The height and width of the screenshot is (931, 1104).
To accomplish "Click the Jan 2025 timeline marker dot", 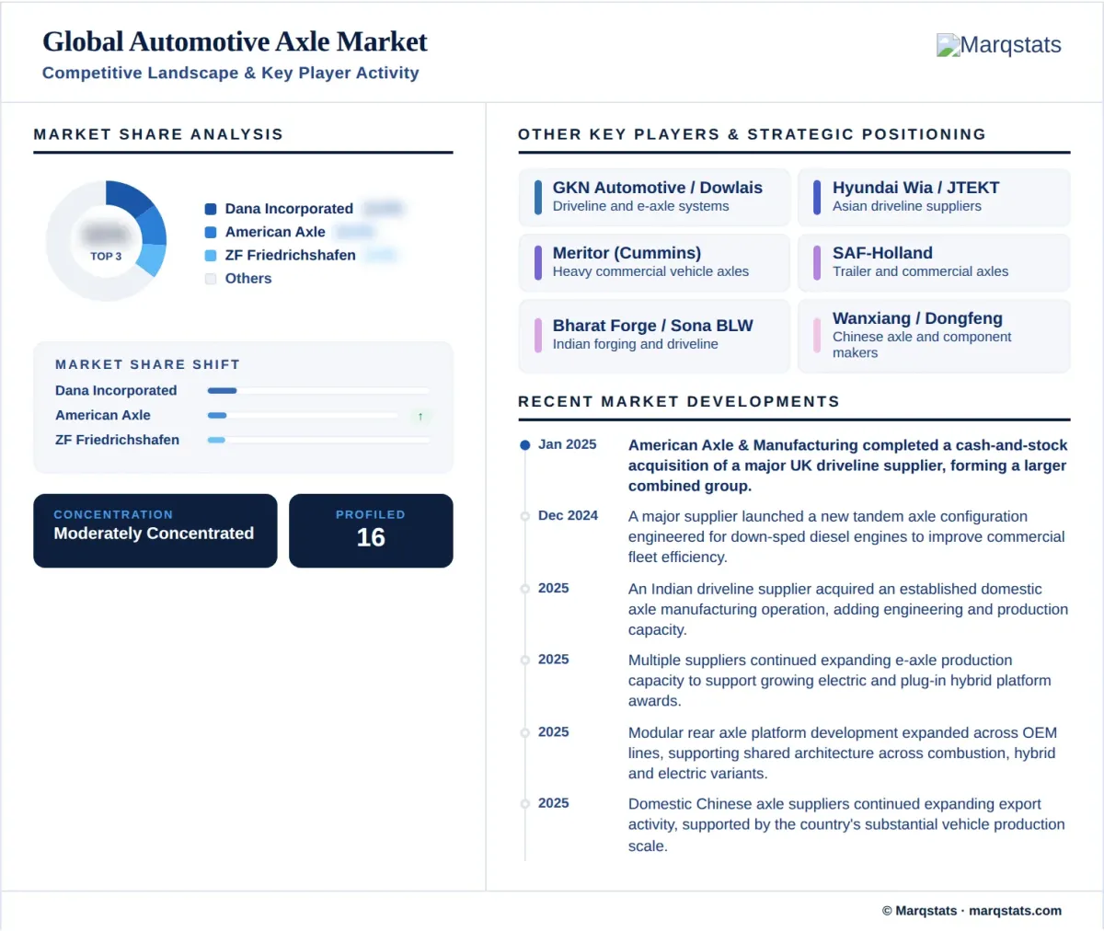I will [525, 445].
